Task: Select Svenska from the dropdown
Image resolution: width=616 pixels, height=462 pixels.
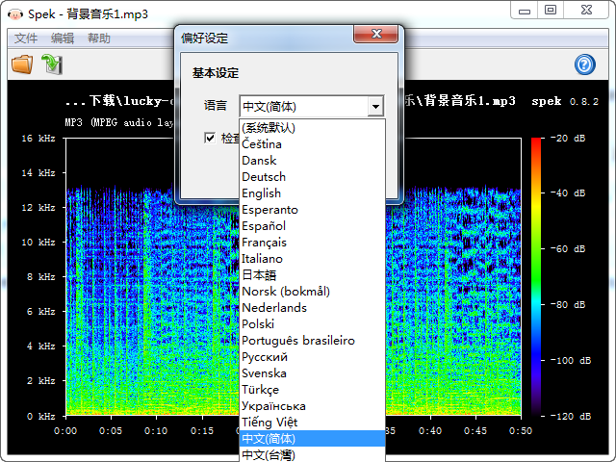Action: pyautogui.click(x=312, y=373)
